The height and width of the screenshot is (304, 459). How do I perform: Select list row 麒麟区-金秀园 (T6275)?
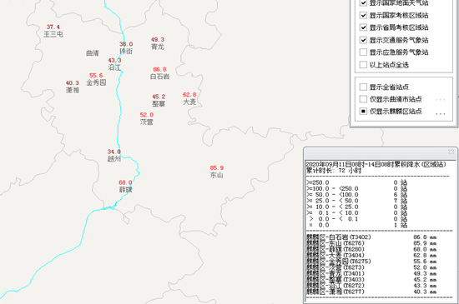click(371, 262)
